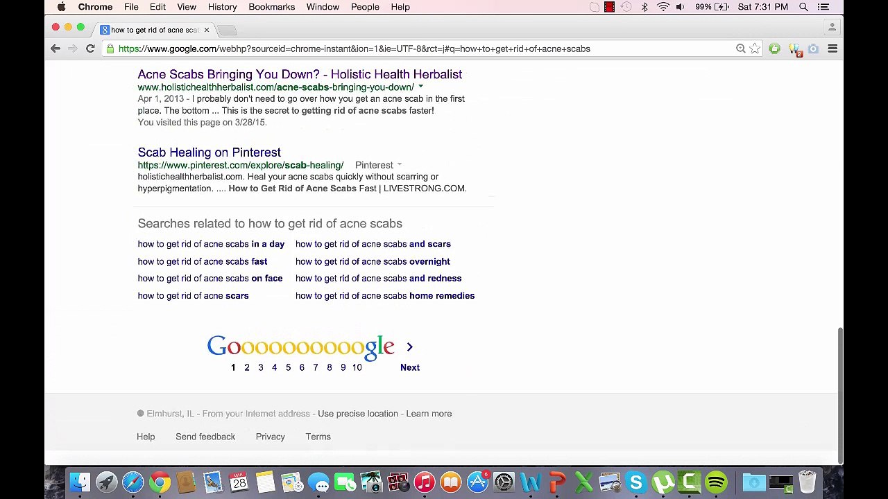The height and width of the screenshot is (499, 888).
Task: Click the green thumbs-up extension icon
Action: (774, 49)
